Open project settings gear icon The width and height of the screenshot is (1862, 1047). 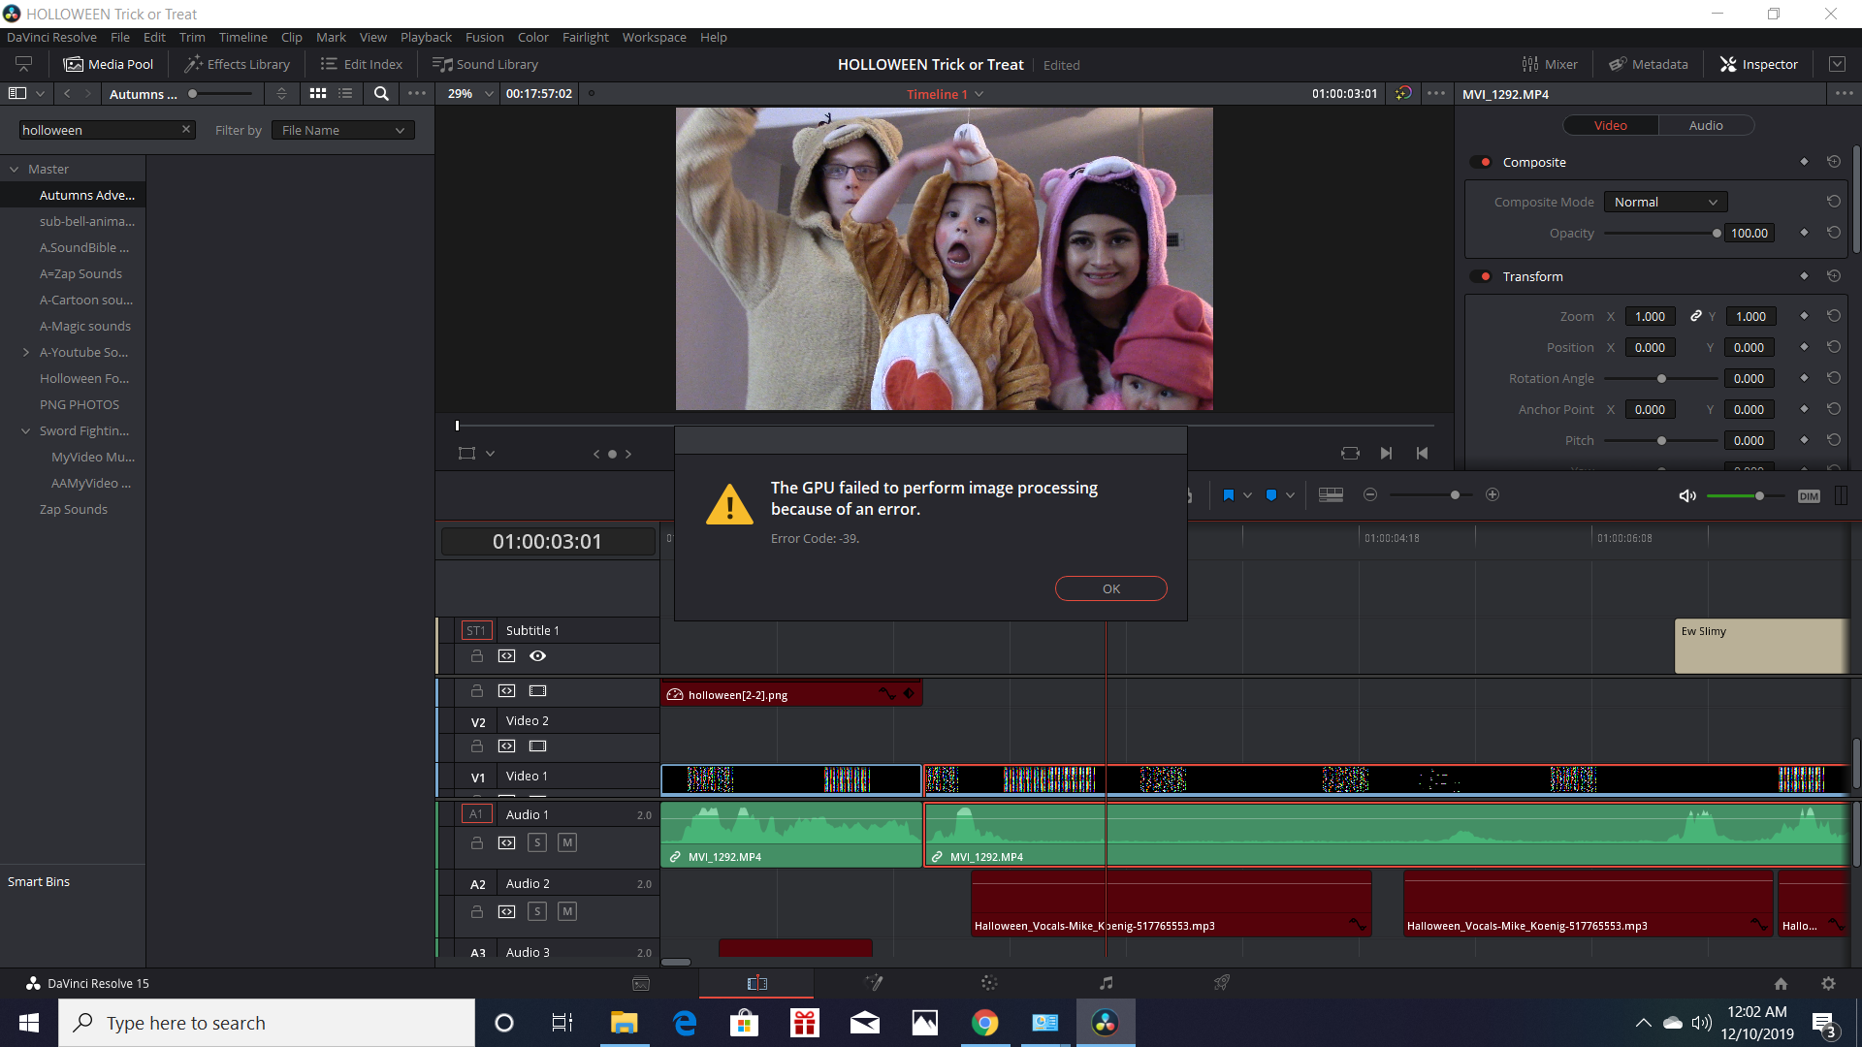1828,983
